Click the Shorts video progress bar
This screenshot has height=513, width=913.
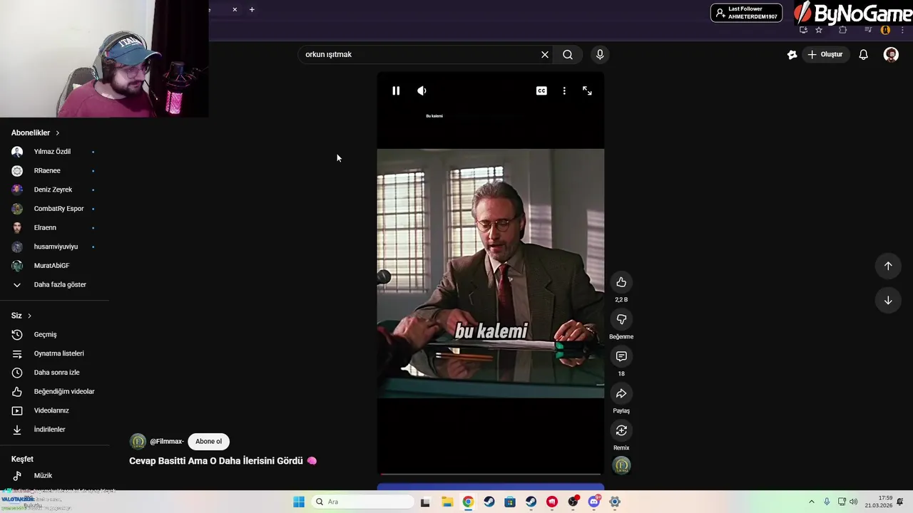[491, 474]
